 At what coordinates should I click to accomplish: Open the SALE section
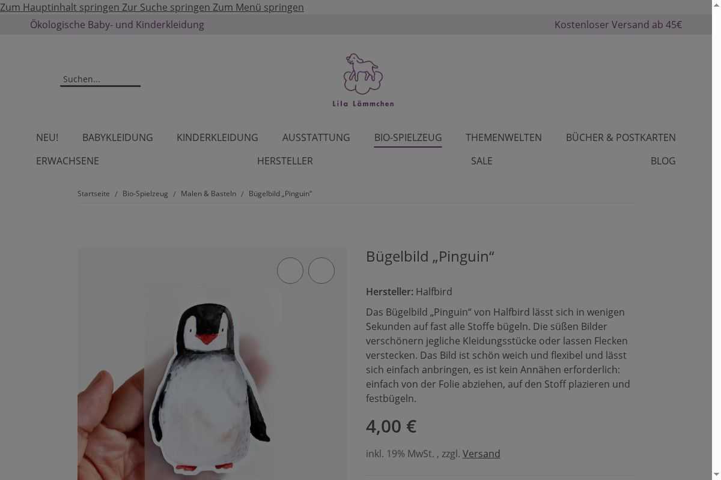point(482,161)
